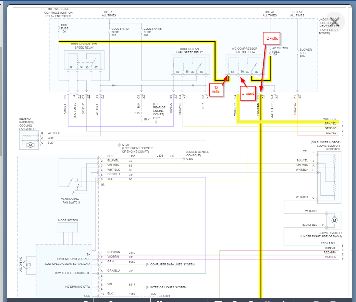Click the "Ground" red annotation label
The width and height of the screenshot is (356, 302).
click(248, 93)
